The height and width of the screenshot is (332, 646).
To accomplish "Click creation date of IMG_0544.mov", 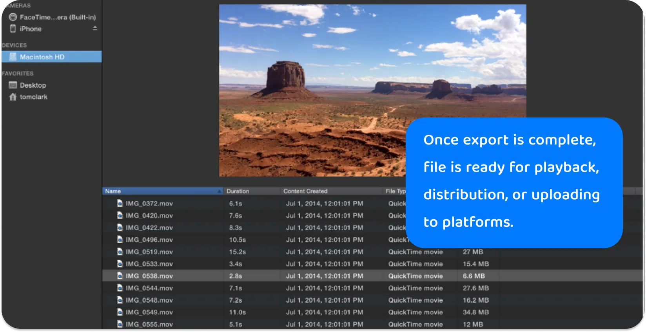I will (x=325, y=288).
